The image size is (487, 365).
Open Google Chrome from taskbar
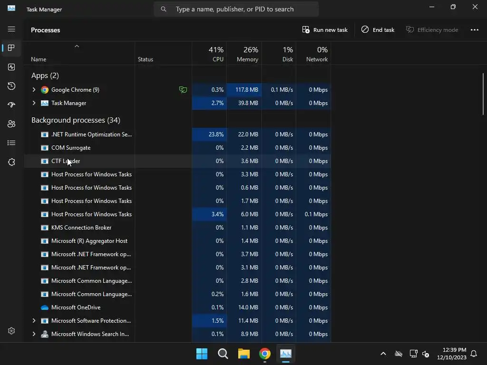(x=265, y=354)
